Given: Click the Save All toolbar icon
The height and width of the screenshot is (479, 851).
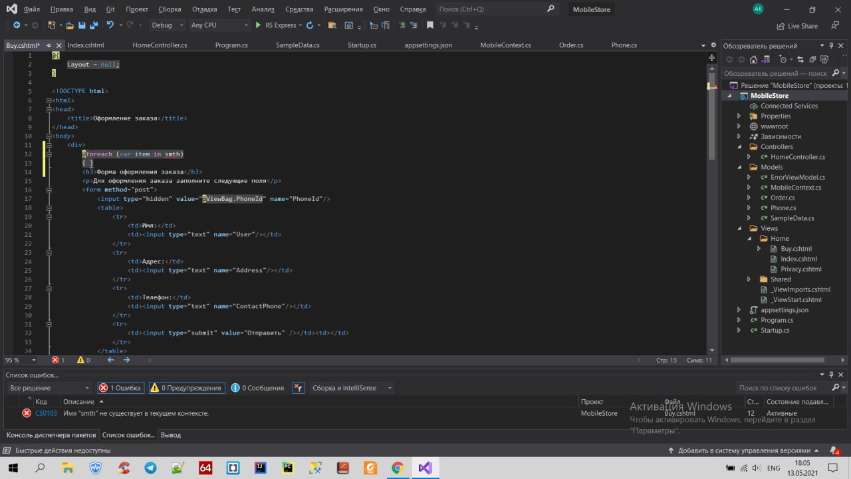Looking at the screenshot, I should click(x=94, y=25).
